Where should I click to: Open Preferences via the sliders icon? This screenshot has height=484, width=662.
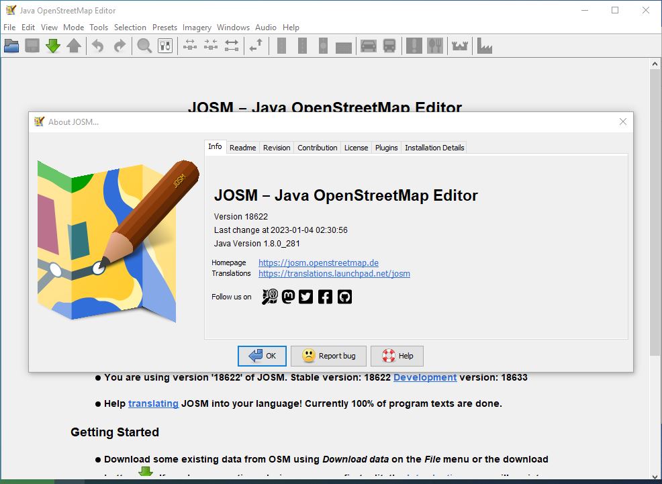click(165, 46)
